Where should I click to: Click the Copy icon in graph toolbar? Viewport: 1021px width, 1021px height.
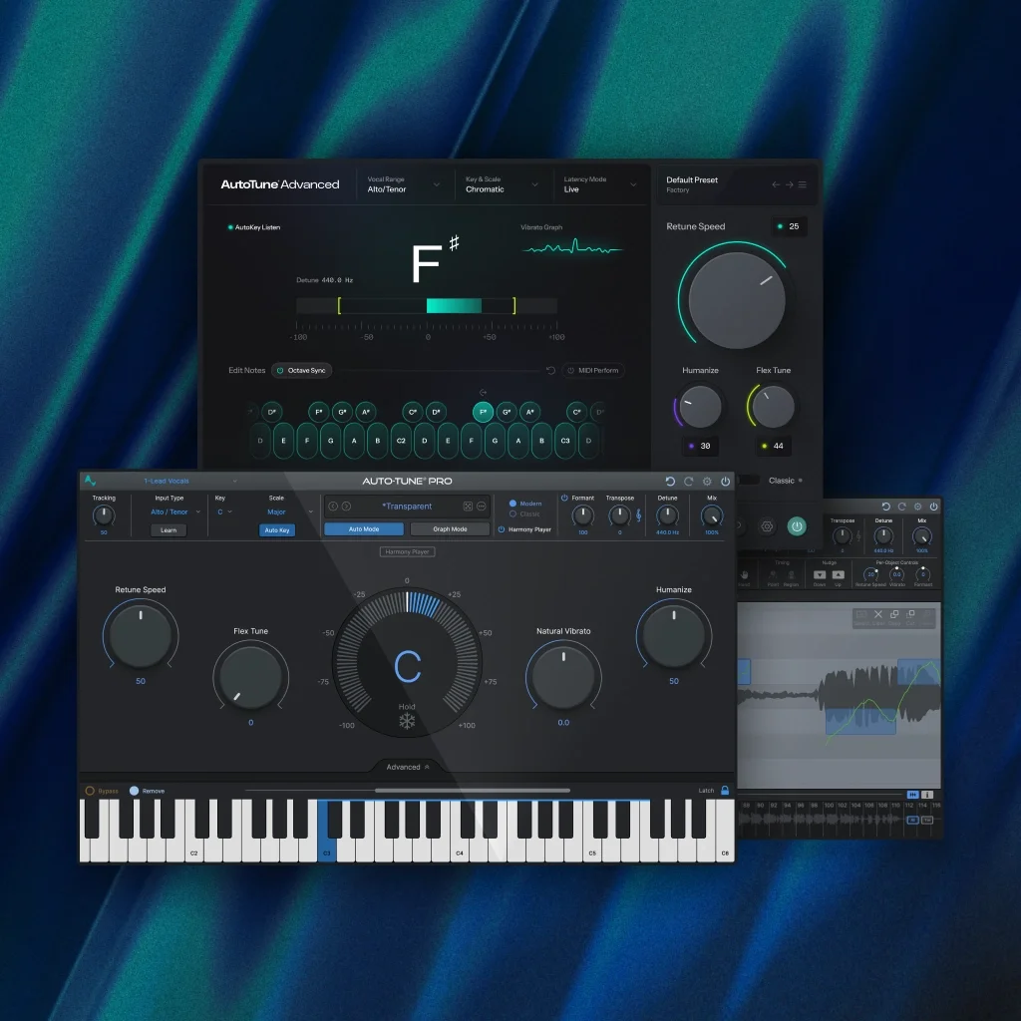tap(894, 614)
